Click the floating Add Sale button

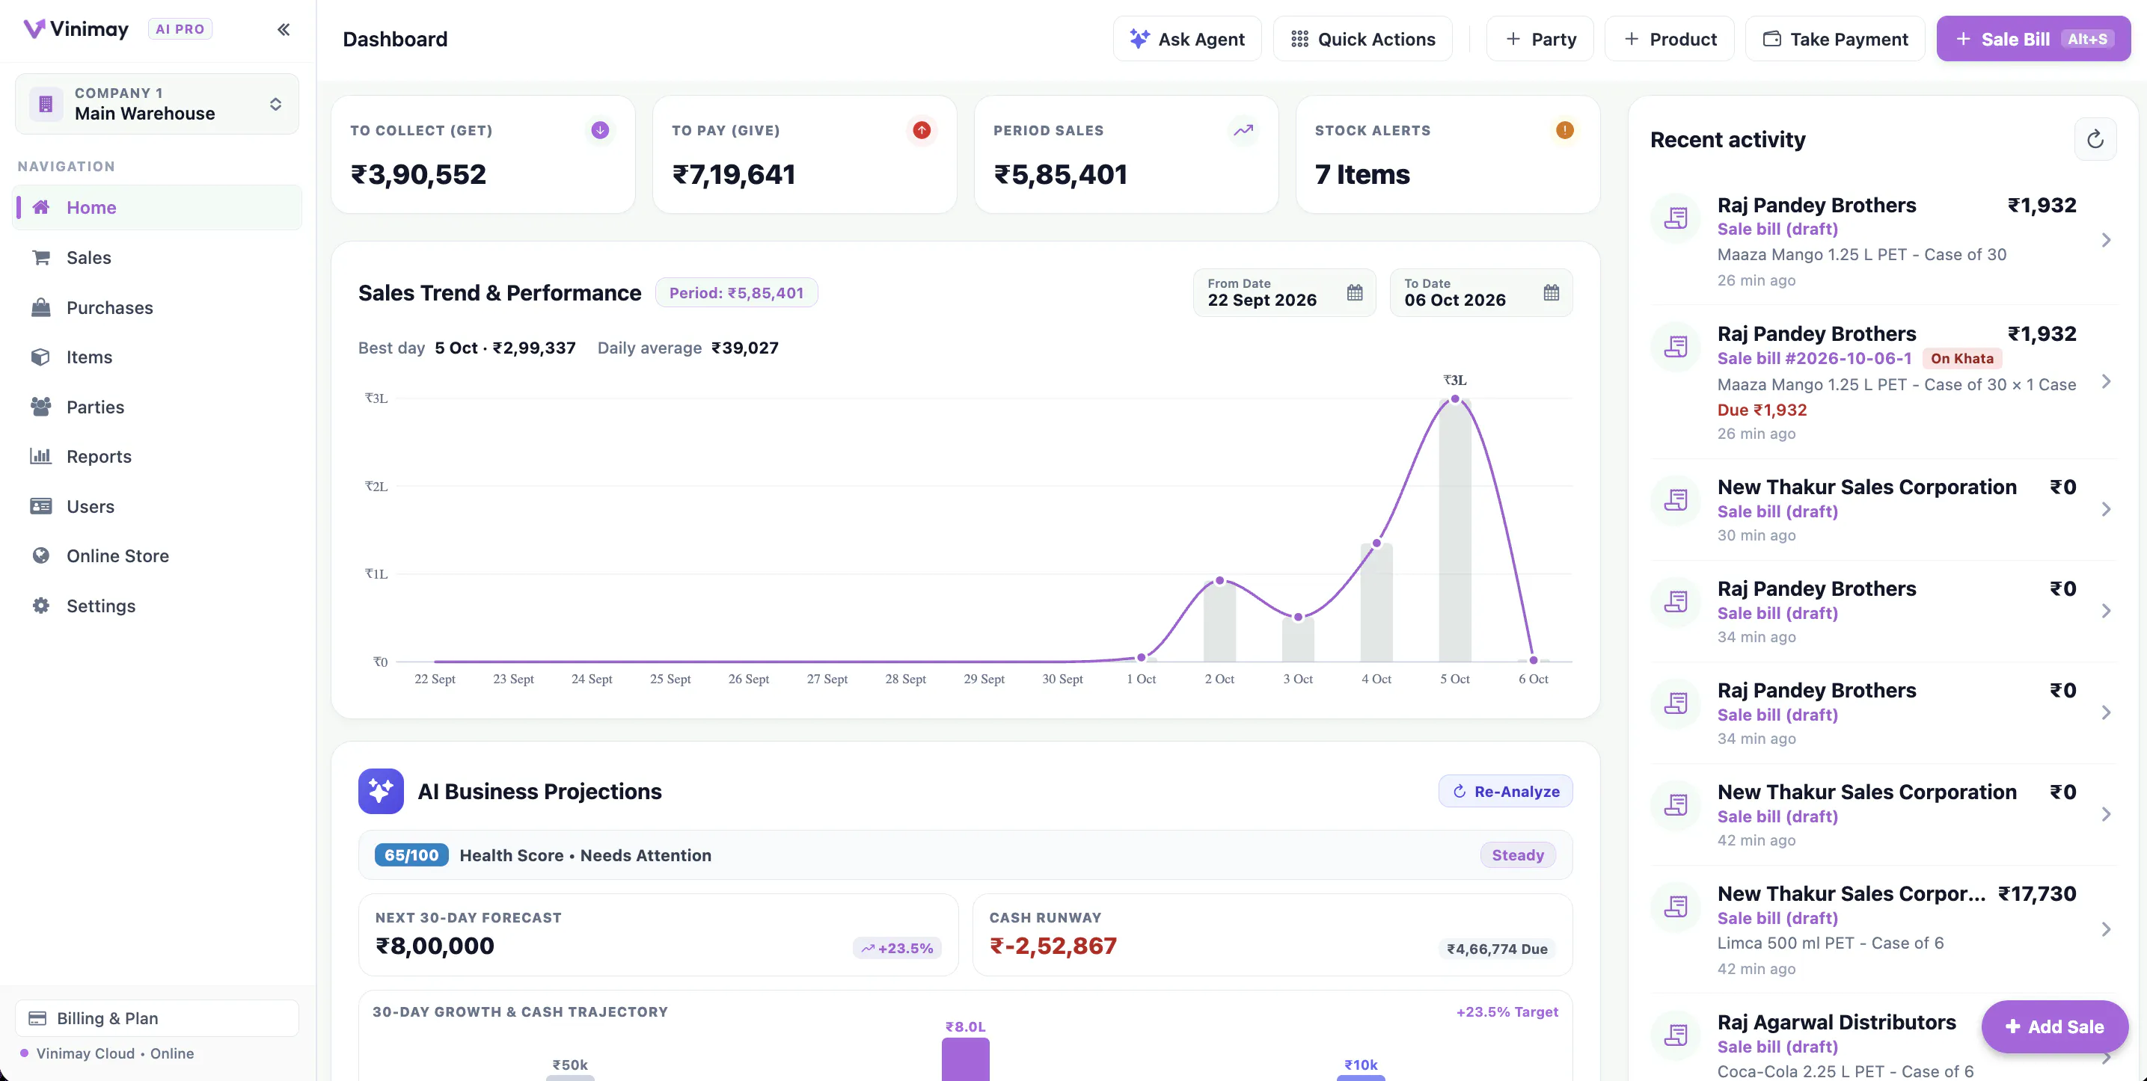pyautogui.click(x=2054, y=1027)
